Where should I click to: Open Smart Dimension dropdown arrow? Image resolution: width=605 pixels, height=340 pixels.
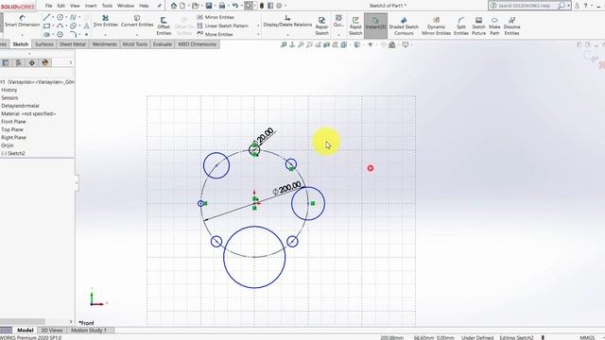[x=22, y=35]
